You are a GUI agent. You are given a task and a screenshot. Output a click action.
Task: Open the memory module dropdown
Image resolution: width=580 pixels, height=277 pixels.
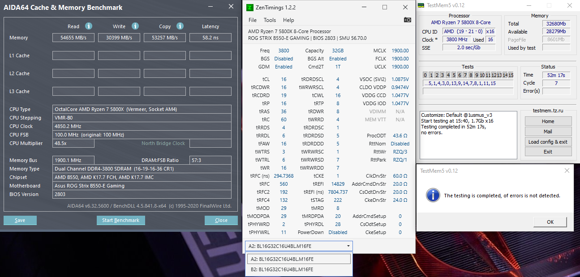tap(299, 246)
